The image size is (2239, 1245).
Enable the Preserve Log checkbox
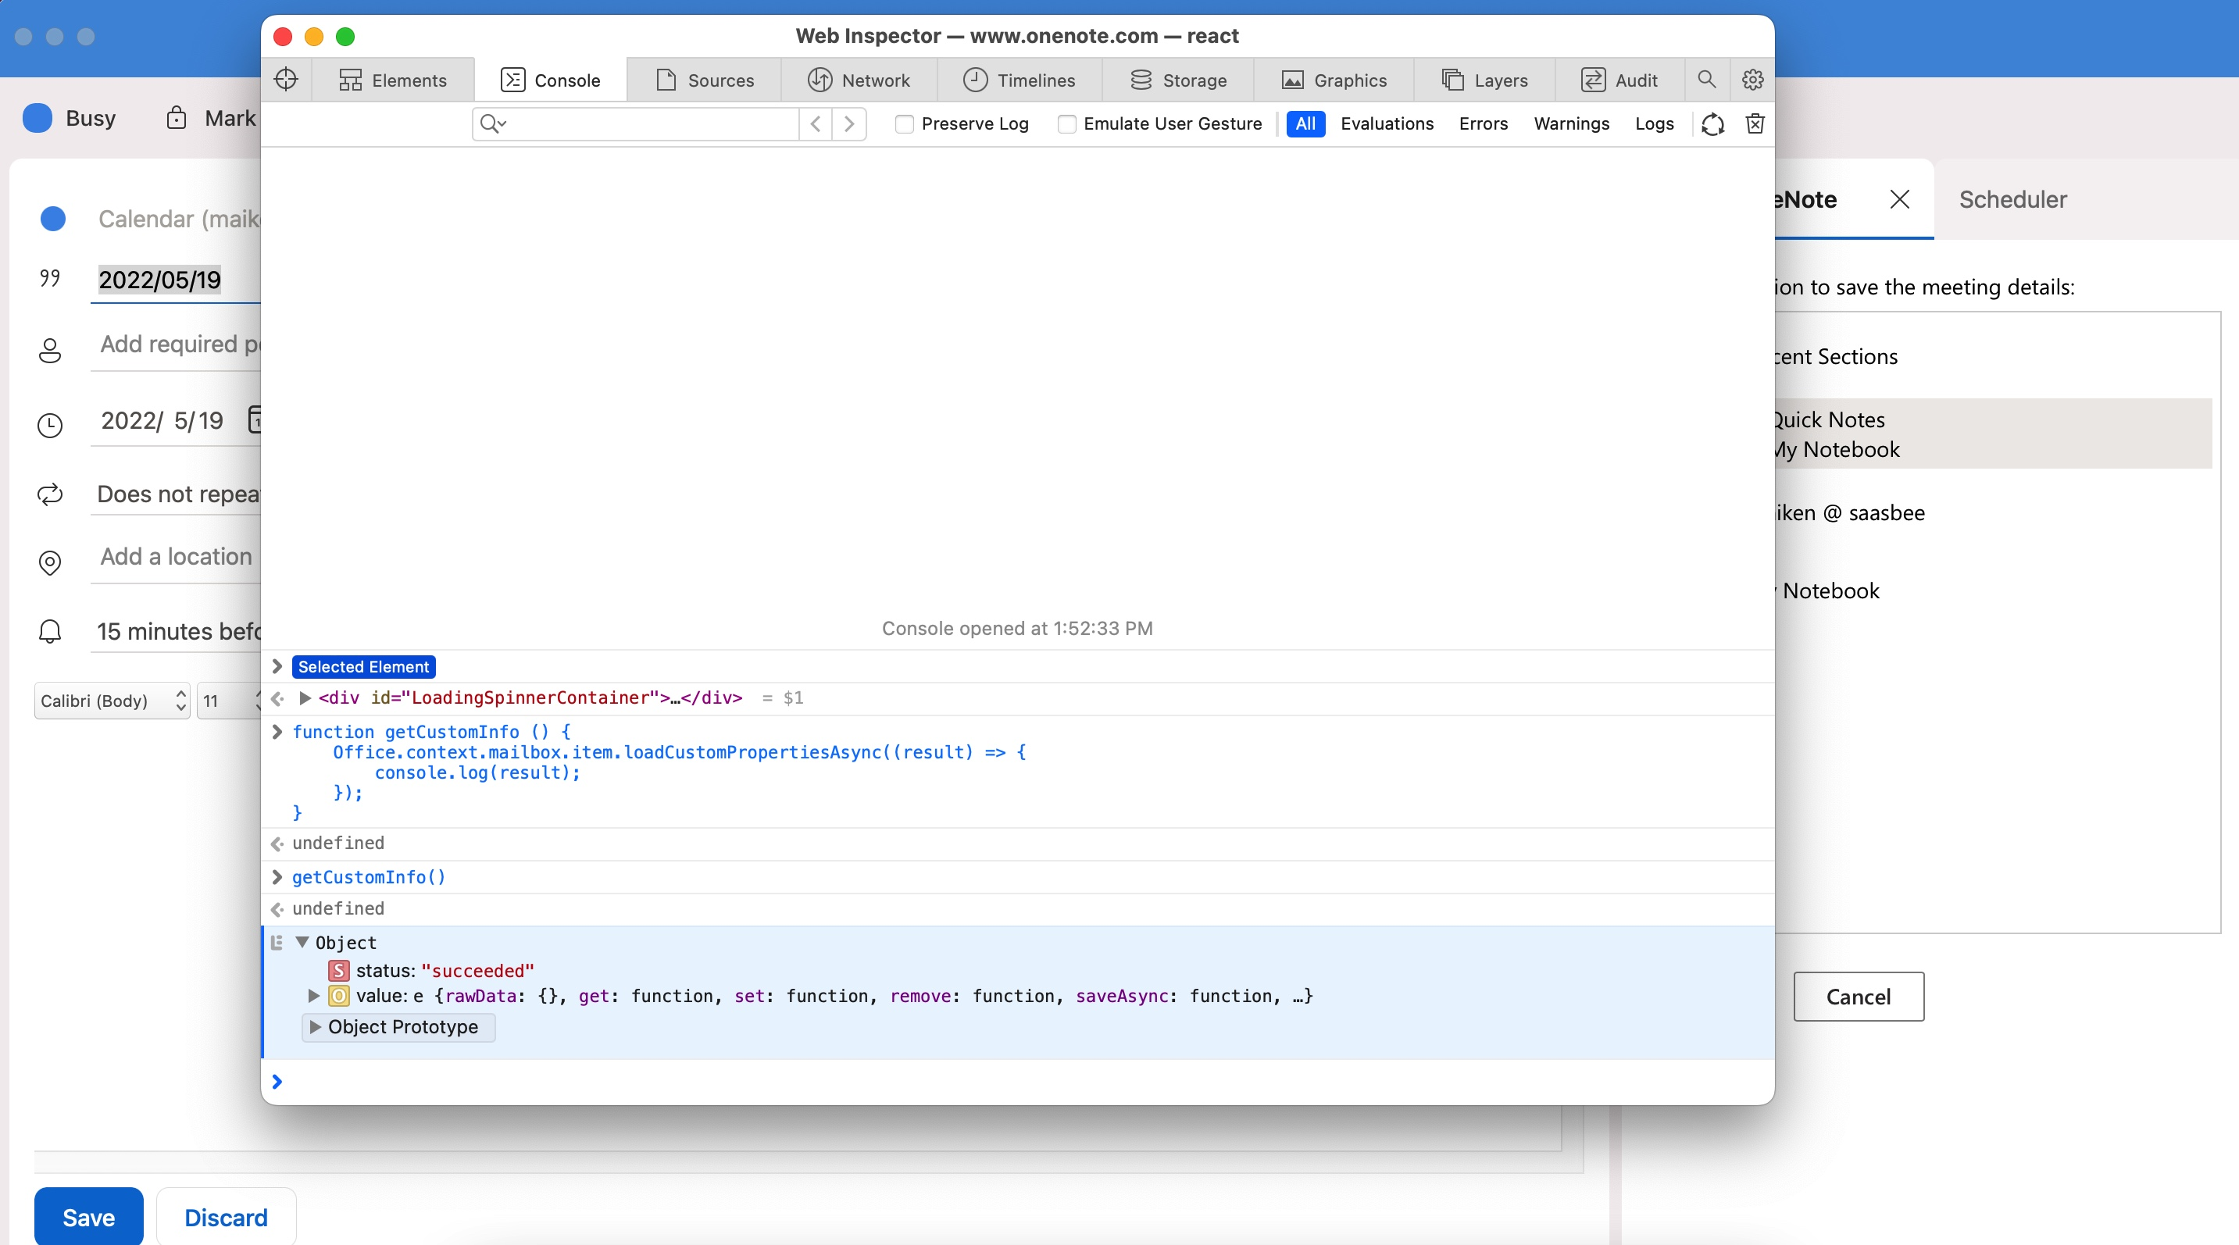904,124
